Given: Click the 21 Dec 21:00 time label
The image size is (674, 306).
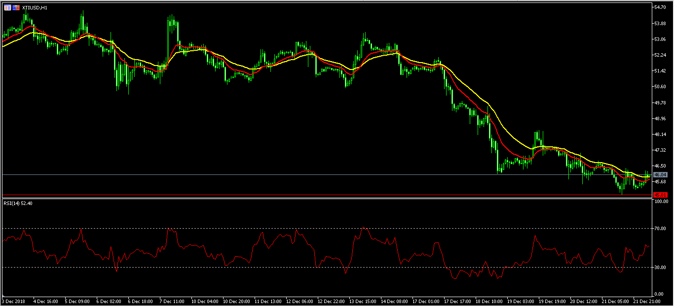Looking at the screenshot, I should 646,301.
